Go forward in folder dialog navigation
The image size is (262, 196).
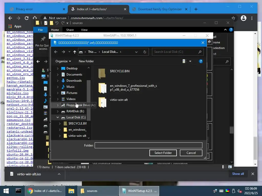pyautogui.click(x=63, y=52)
